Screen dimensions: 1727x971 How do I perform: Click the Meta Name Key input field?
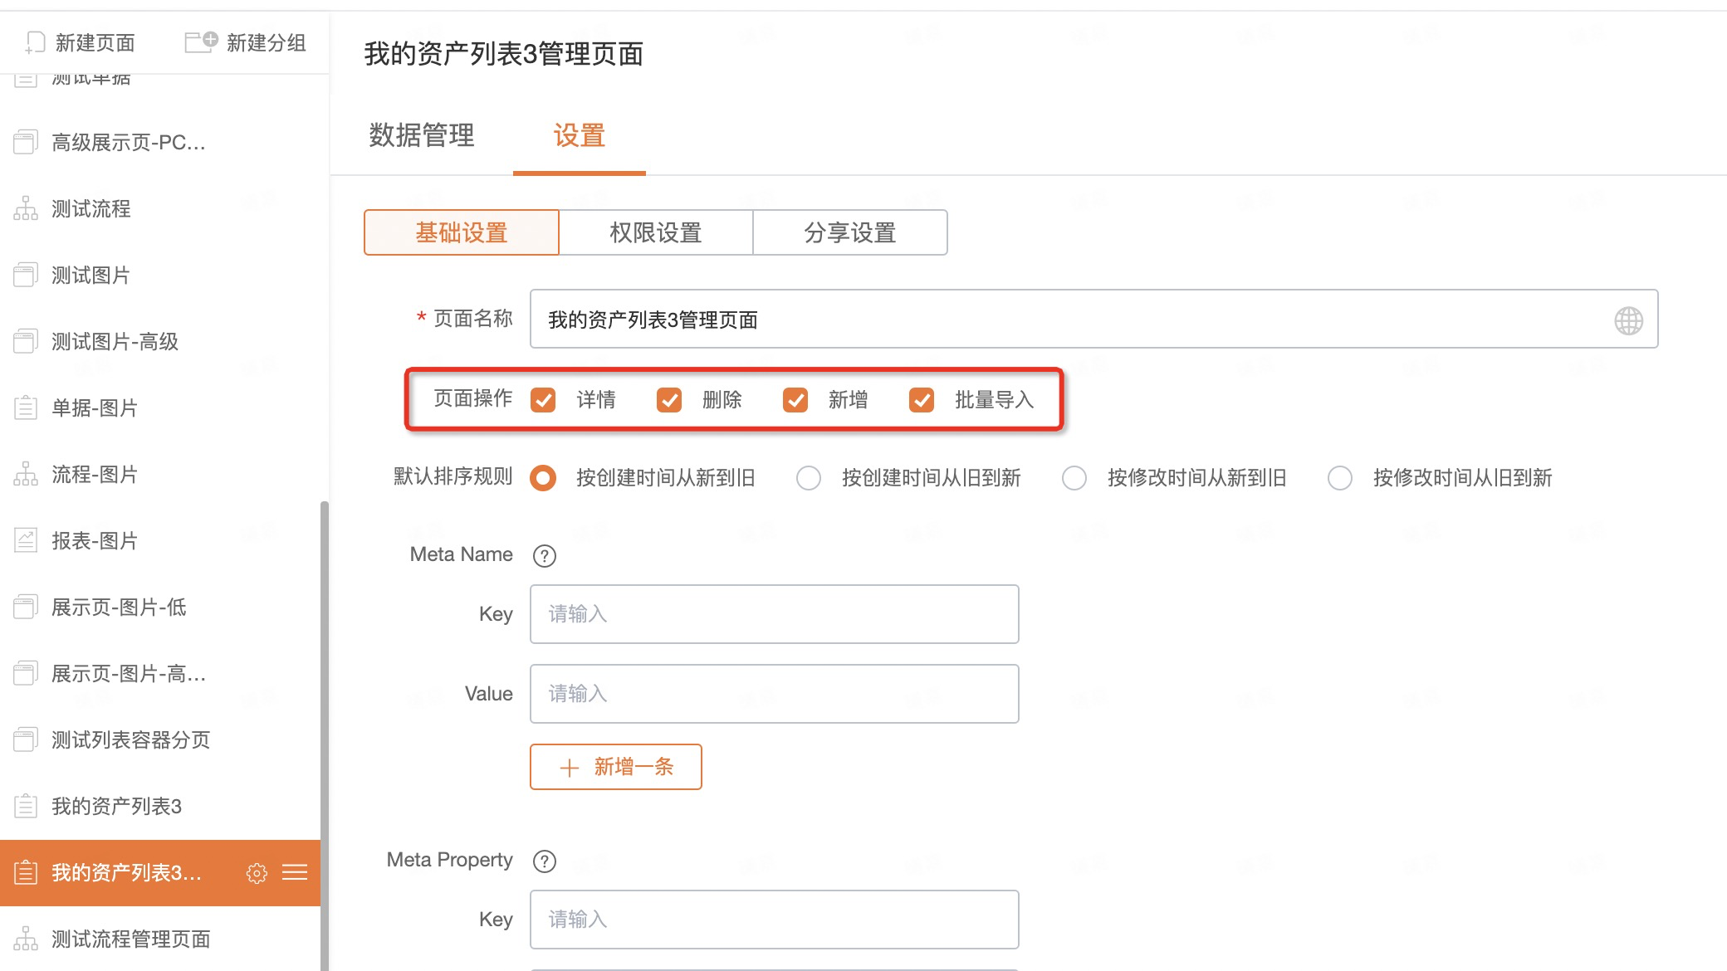[774, 614]
